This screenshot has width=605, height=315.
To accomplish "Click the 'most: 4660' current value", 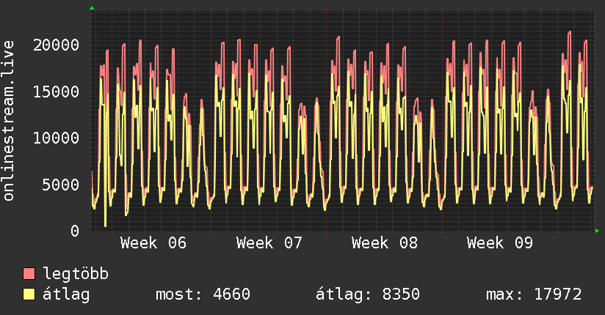I will 203,294.
